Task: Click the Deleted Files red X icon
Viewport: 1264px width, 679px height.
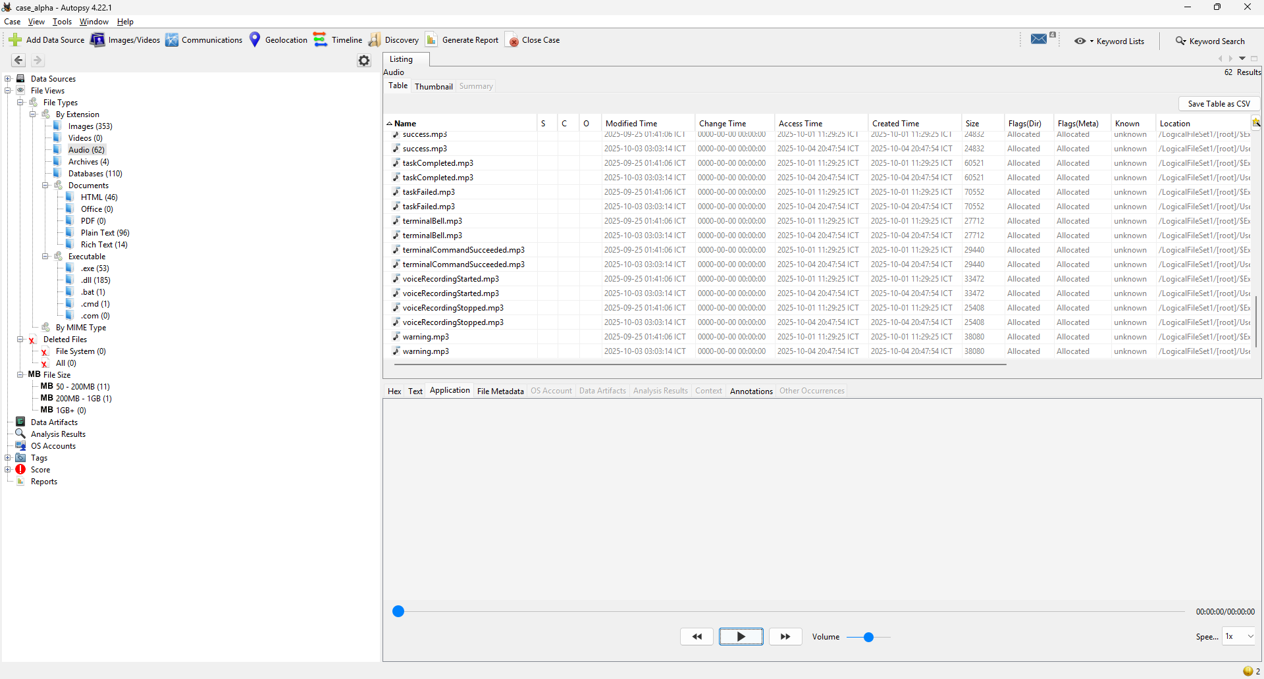Action: pyautogui.click(x=32, y=339)
